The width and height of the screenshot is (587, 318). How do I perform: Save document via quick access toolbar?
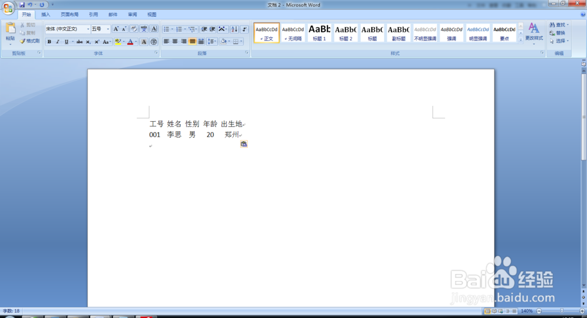click(22, 5)
